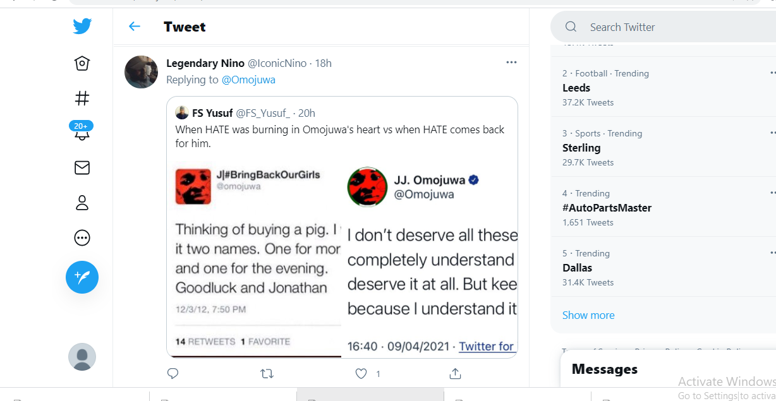Share the tweet via share icon
This screenshot has width=776, height=401.
(x=455, y=374)
